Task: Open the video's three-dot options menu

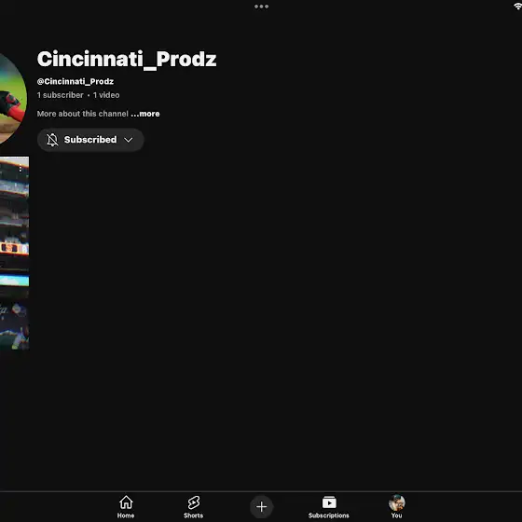Action: [21, 169]
